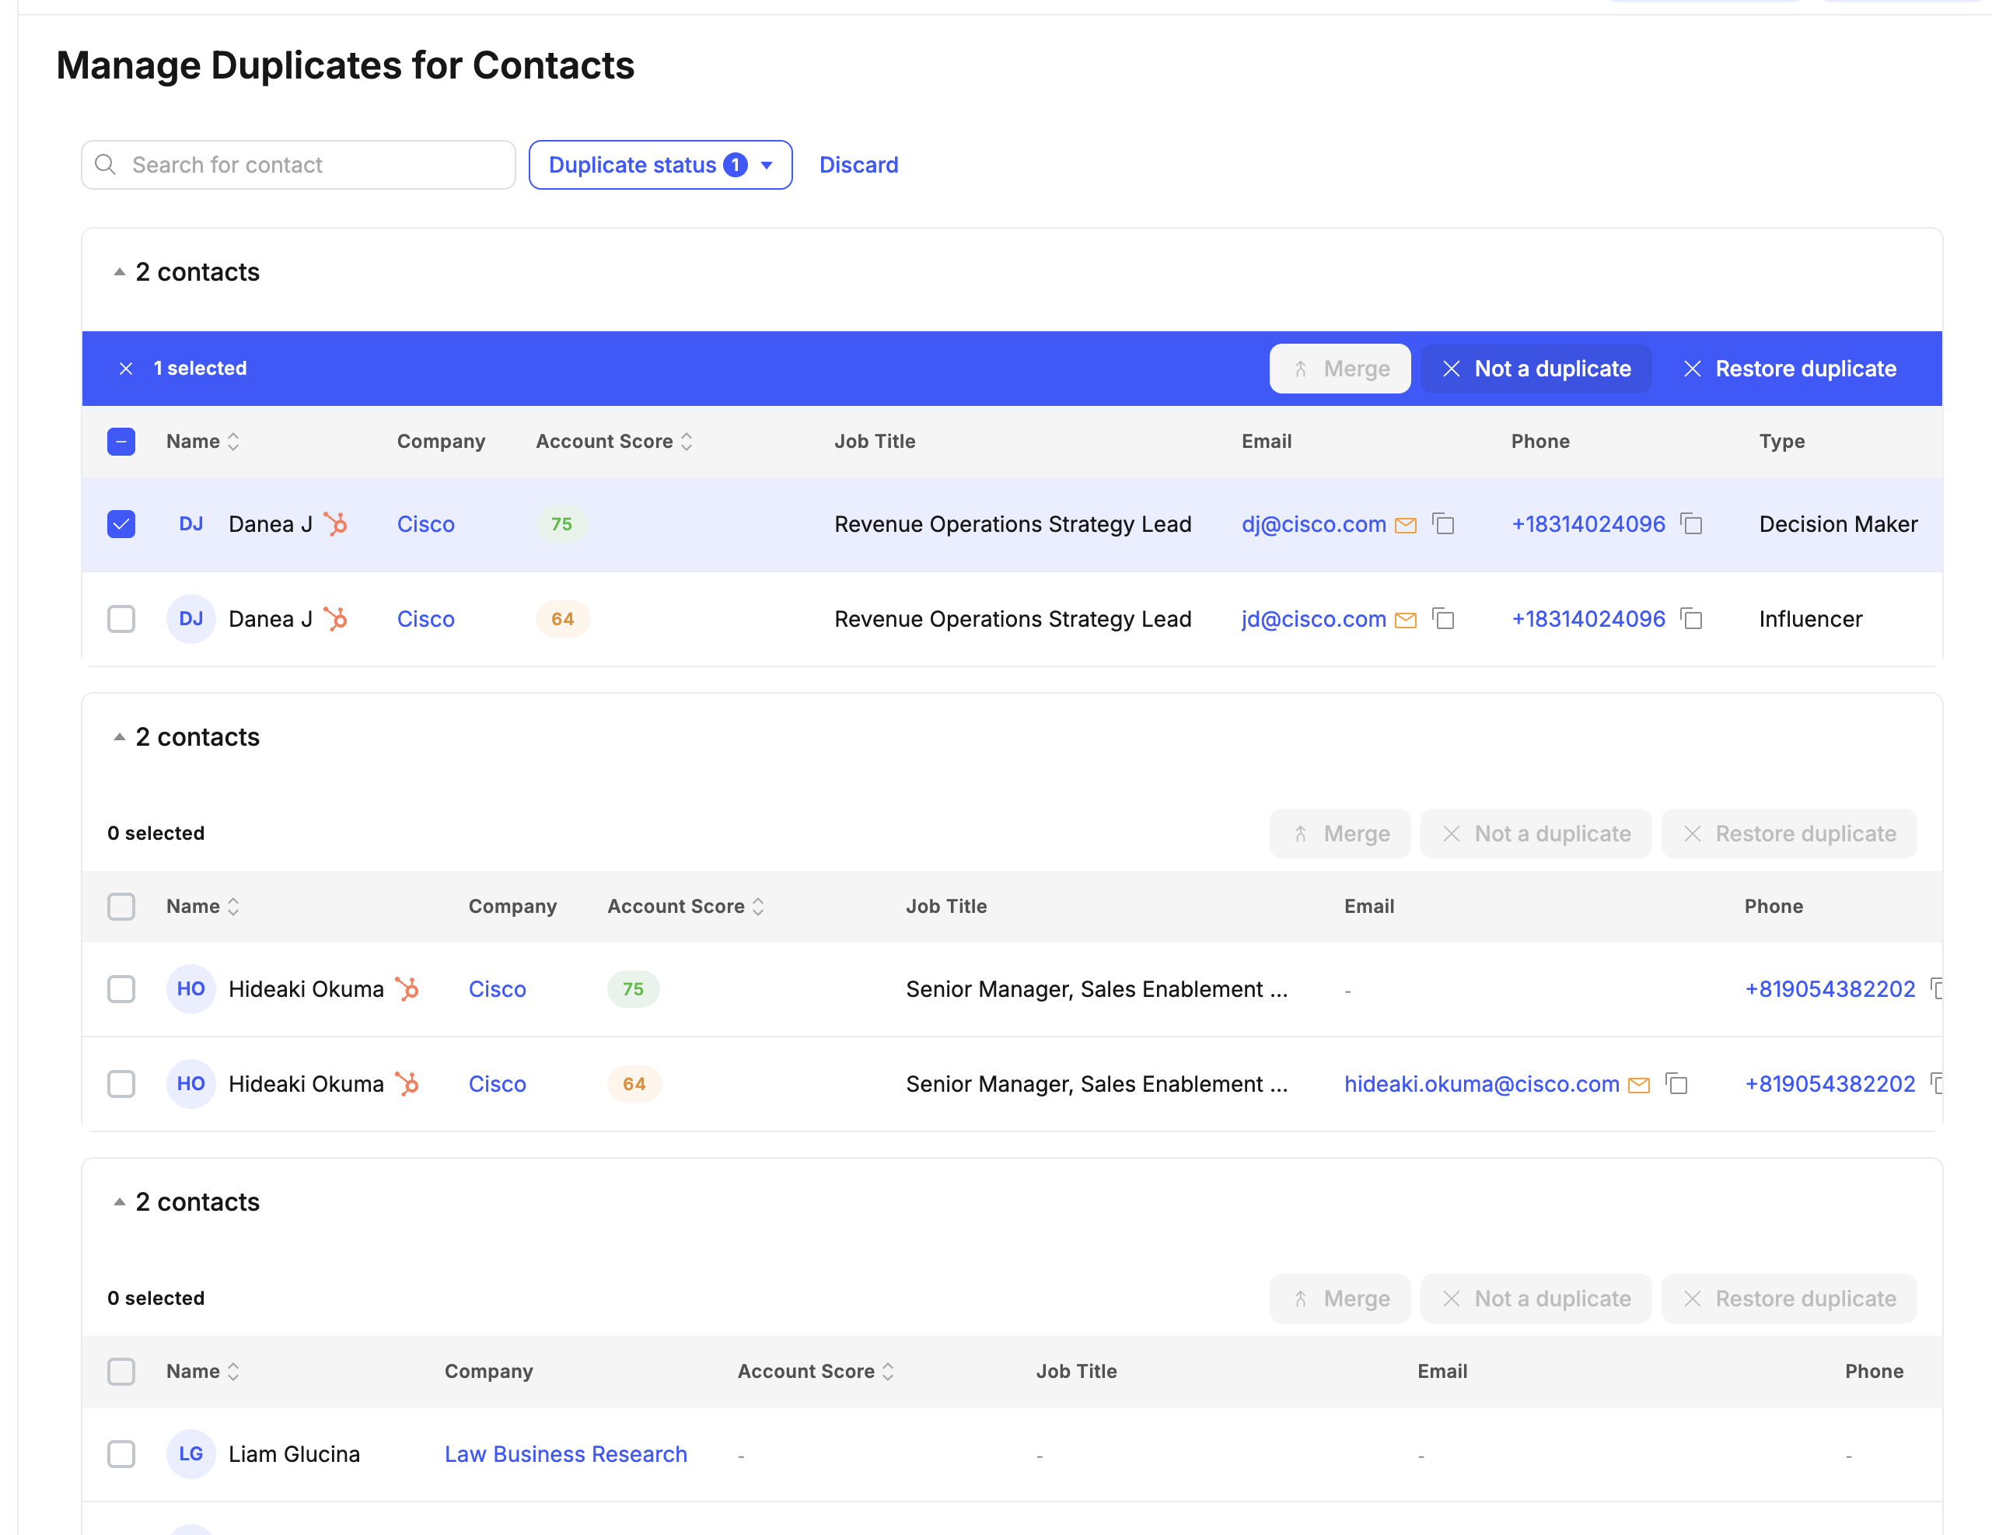
Task: Copy +819054382202 using its copy icon
Action: tap(1939, 1083)
